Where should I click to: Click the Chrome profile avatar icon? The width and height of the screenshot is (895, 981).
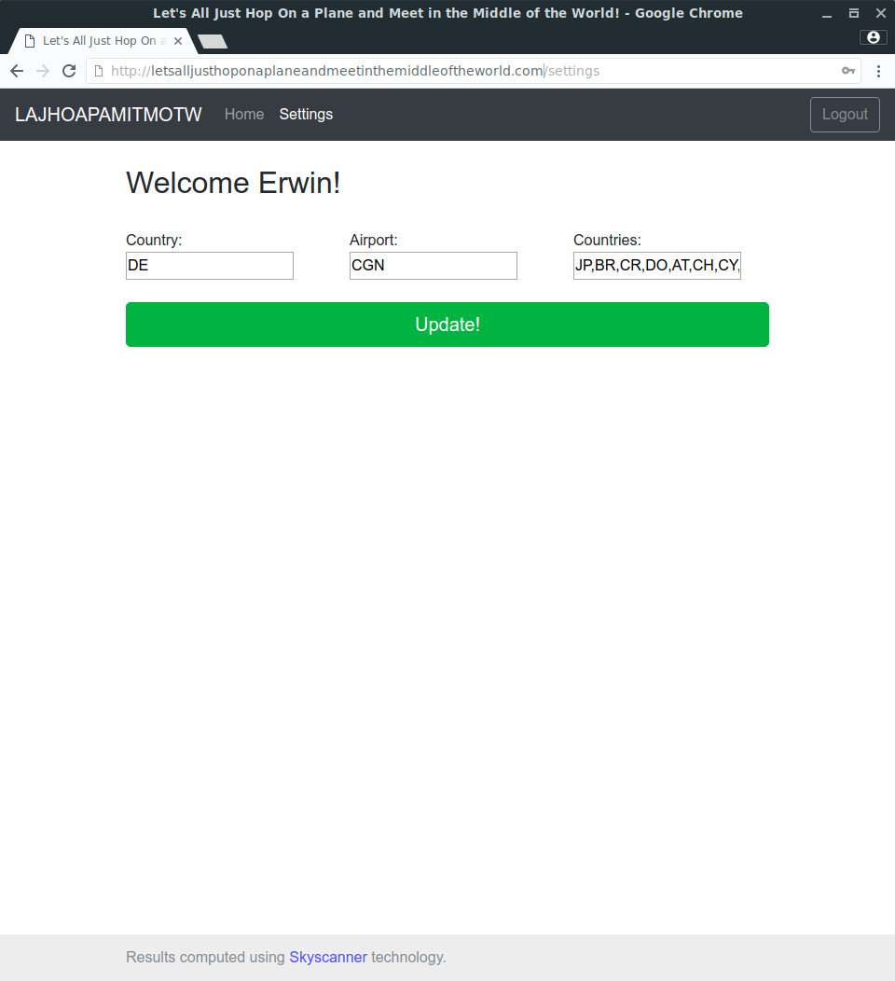pyautogui.click(x=874, y=37)
